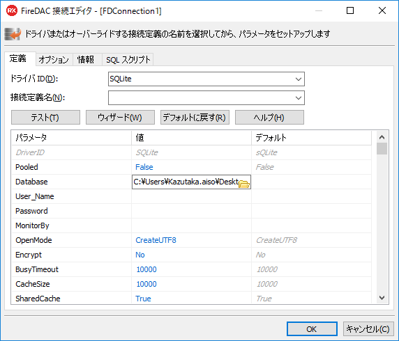The image size is (399, 341).
Task: Click the BusyTimeout parameter label
Action: click(x=37, y=269)
